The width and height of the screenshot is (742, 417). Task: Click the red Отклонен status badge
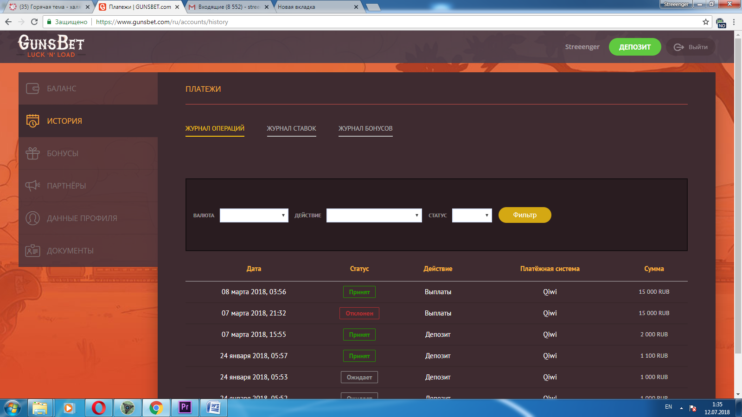[359, 313]
